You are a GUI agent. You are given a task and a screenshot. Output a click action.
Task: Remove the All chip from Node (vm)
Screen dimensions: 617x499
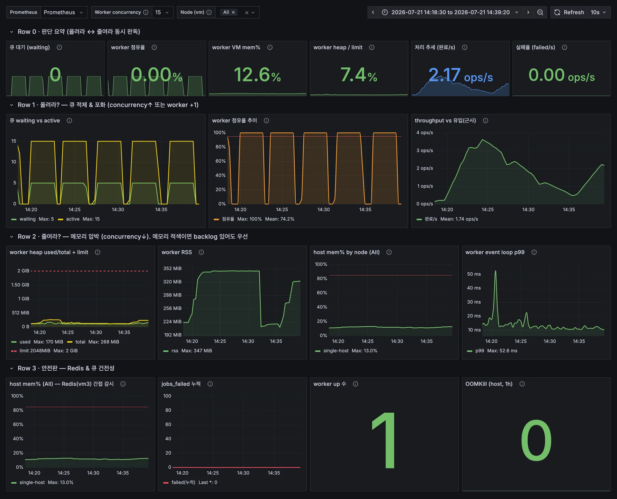[234, 12]
